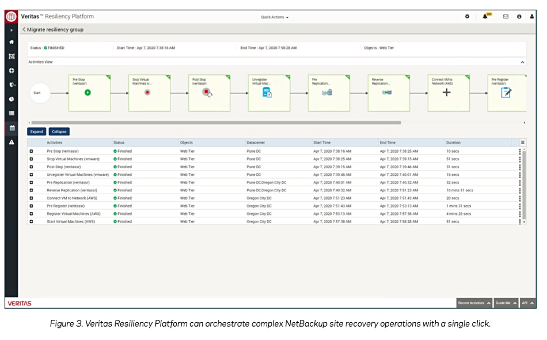Select the Connect VM to Network step
547x340 pixels.
[x=449, y=93]
